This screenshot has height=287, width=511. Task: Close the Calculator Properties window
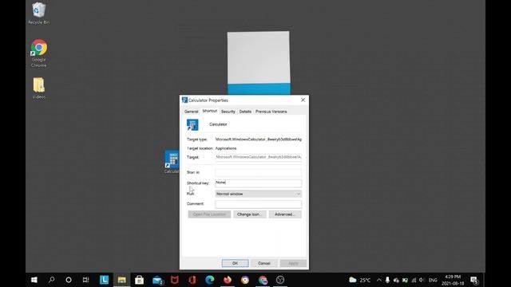tap(303, 100)
